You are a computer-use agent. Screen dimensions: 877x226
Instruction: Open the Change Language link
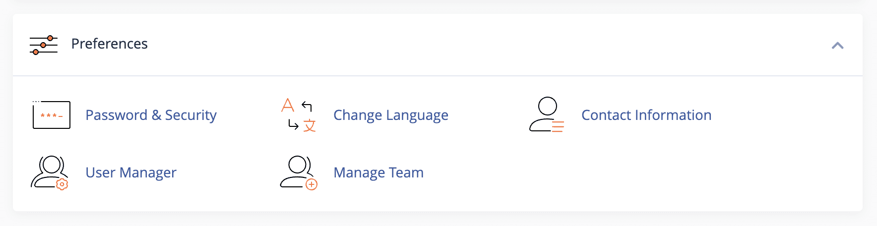[391, 115]
